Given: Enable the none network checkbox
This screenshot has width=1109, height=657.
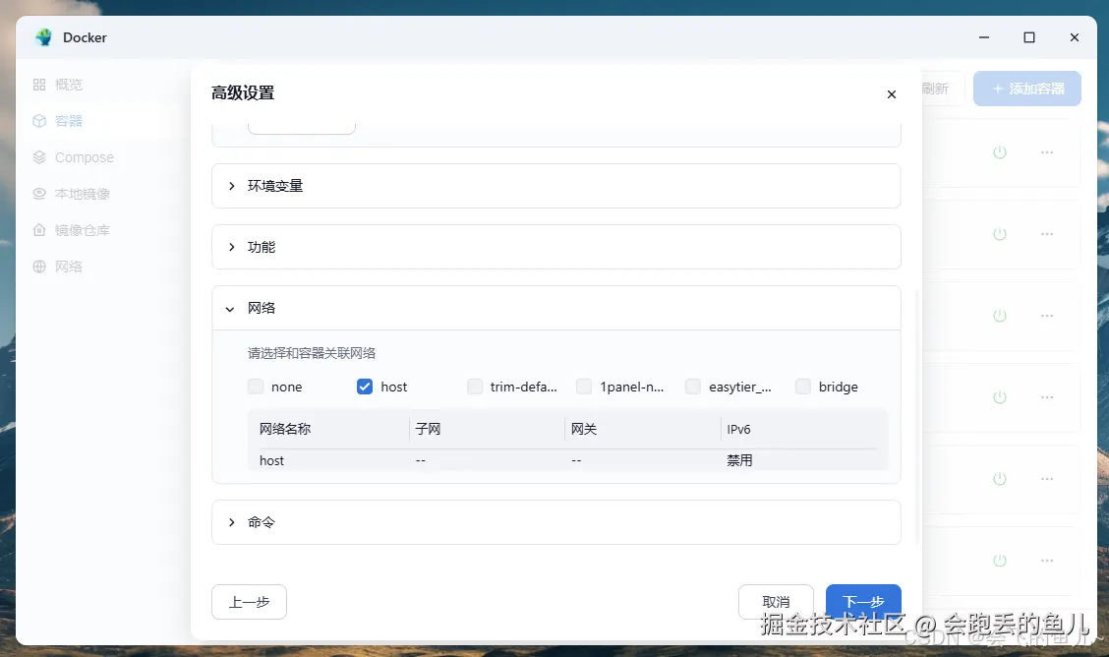Looking at the screenshot, I should [255, 387].
